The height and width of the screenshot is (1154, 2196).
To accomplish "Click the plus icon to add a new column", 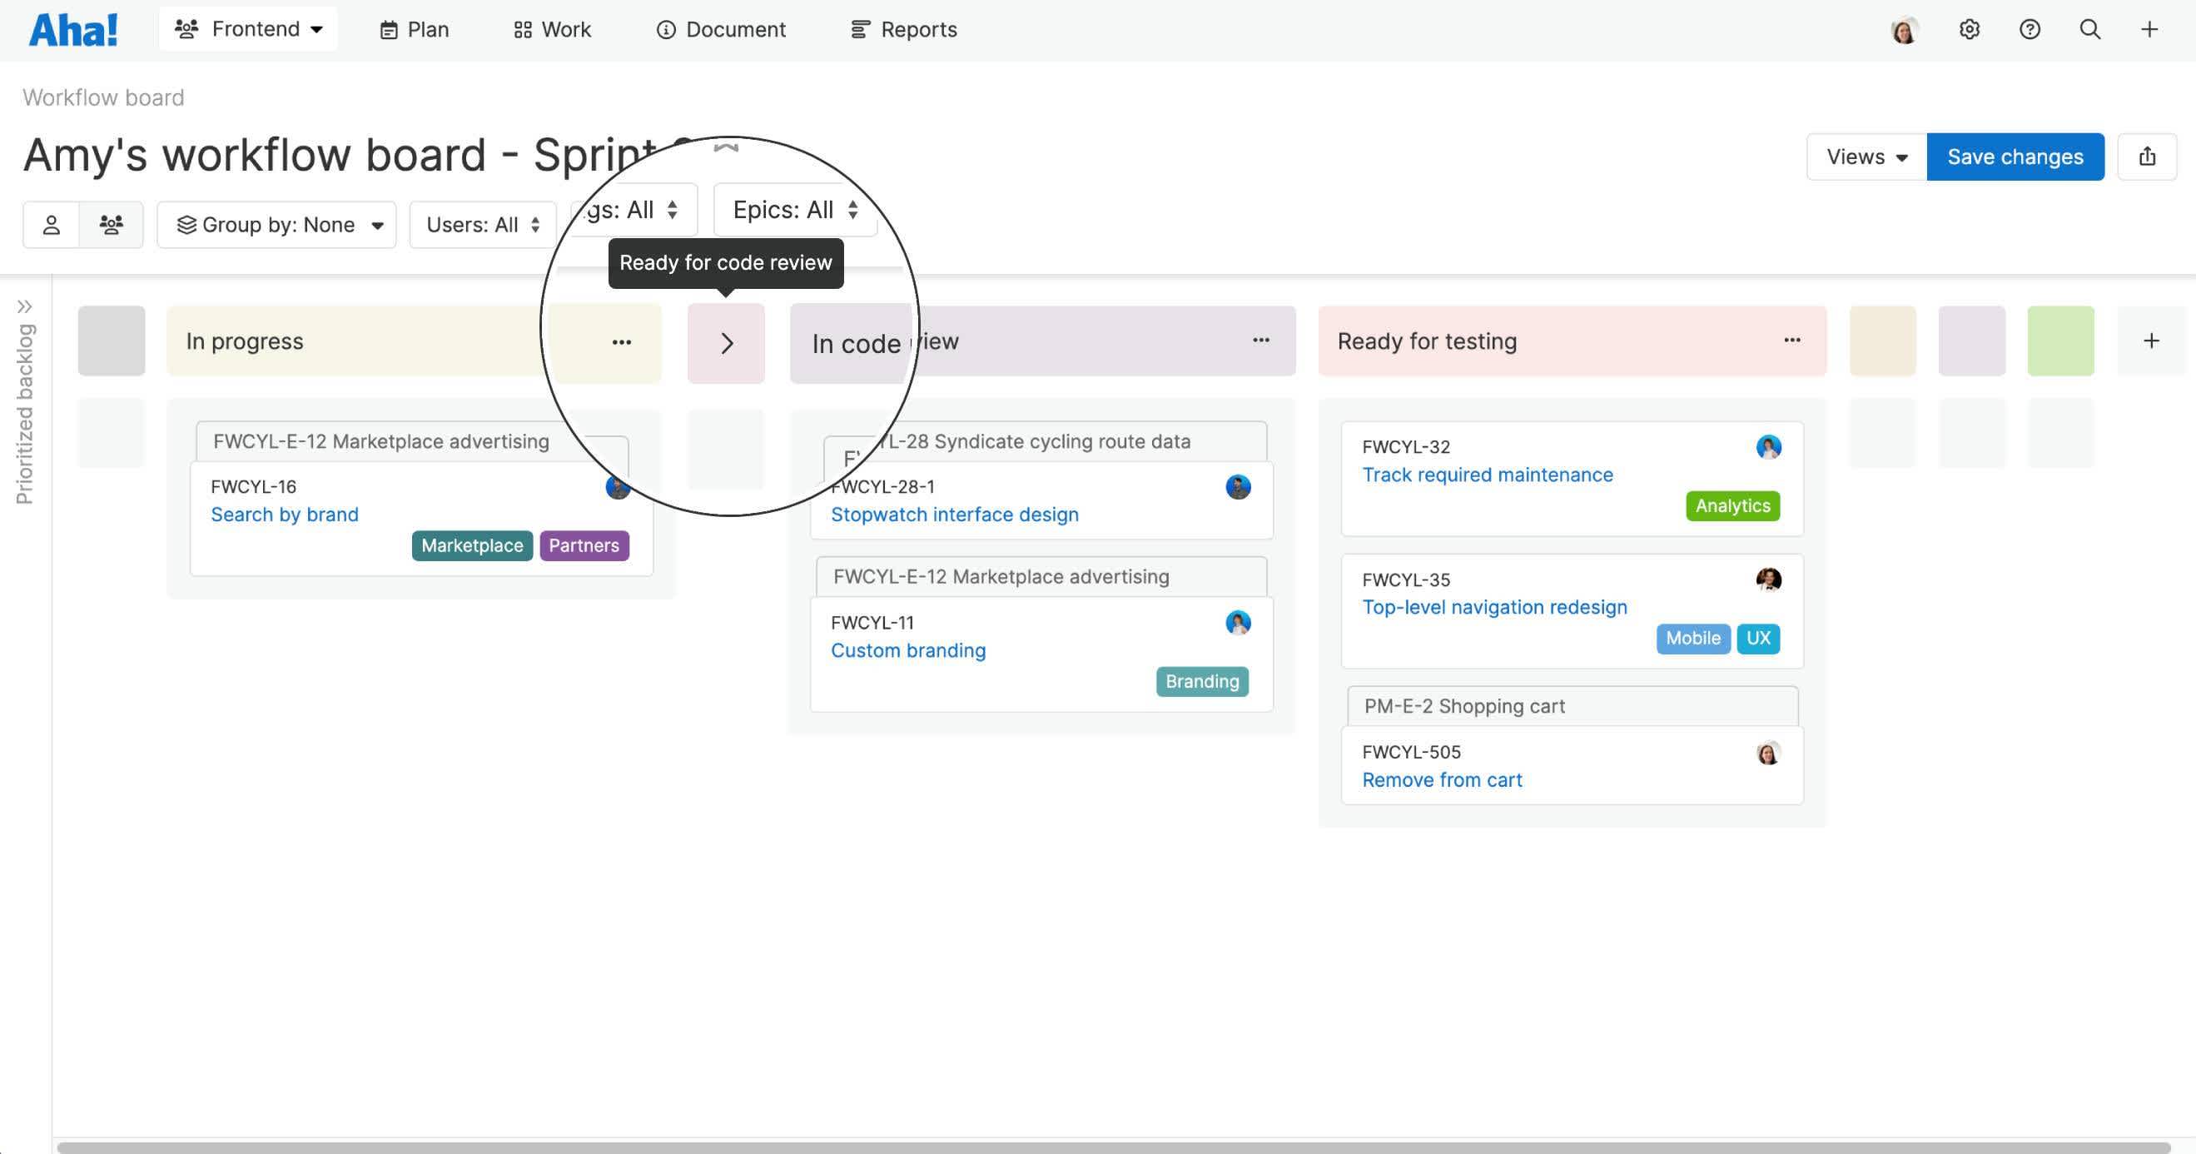I will coord(2151,341).
